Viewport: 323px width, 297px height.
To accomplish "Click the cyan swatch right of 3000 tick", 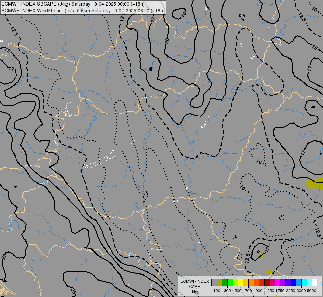I will click(x=304, y=282).
